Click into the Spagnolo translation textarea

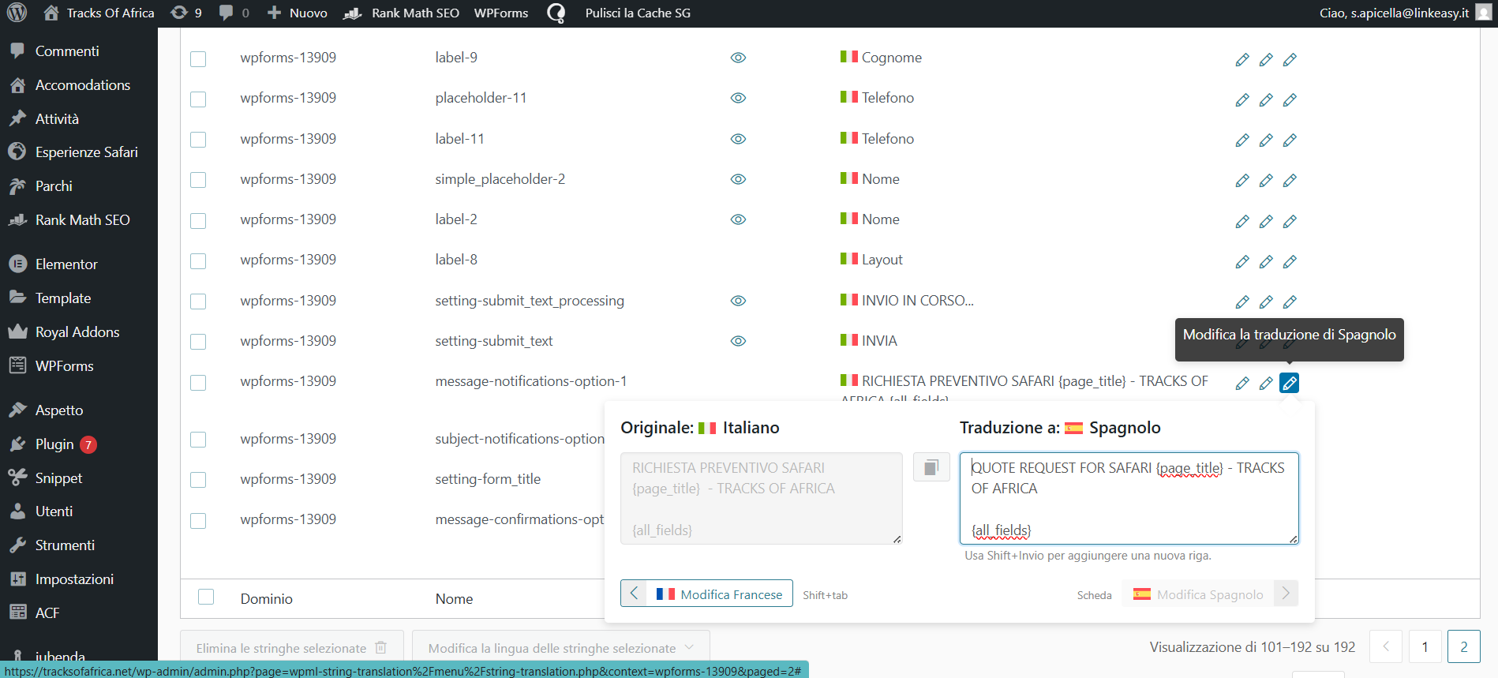1129,498
